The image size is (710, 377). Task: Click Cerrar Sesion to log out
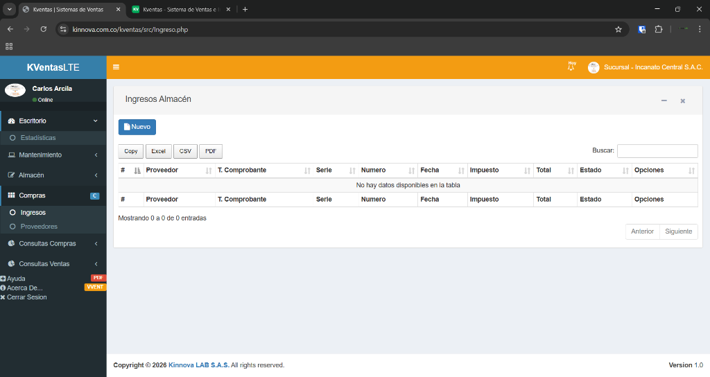pos(27,297)
